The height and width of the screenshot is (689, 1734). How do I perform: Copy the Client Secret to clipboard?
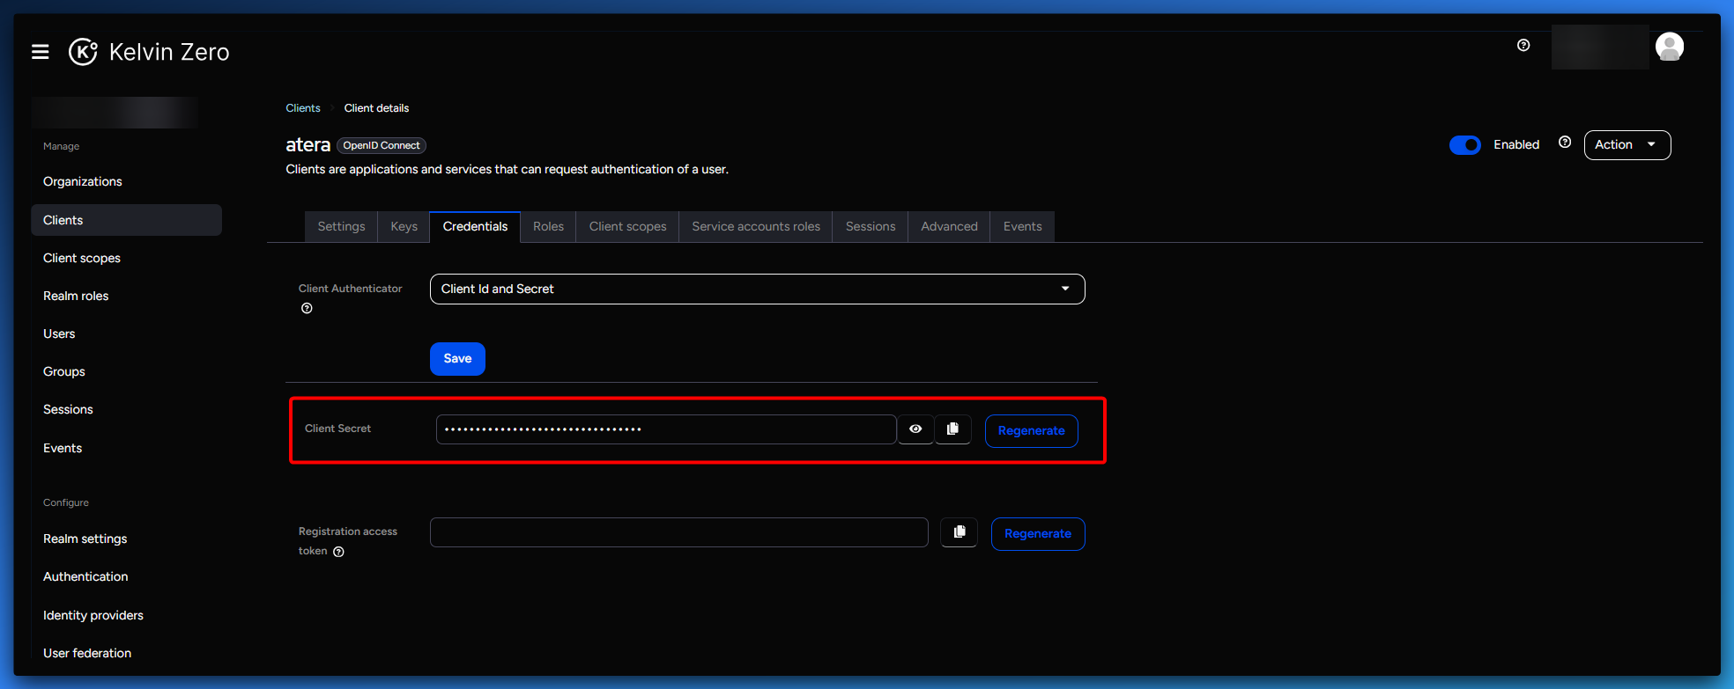pos(952,429)
